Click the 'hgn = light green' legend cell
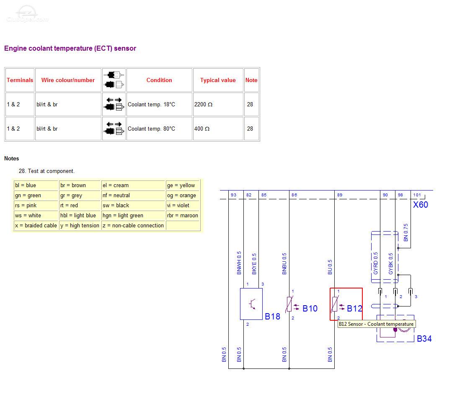452x394 pixels. [x=133, y=216]
